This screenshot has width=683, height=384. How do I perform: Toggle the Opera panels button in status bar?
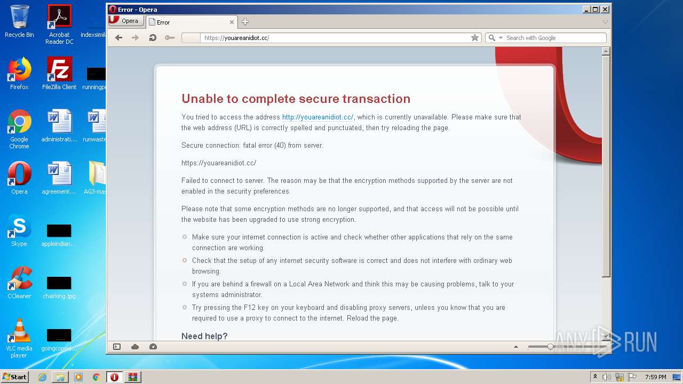[x=117, y=347]
